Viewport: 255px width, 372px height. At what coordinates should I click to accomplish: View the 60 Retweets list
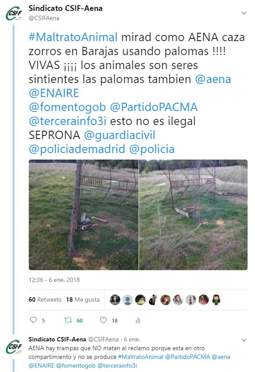[x=45, y=299]
